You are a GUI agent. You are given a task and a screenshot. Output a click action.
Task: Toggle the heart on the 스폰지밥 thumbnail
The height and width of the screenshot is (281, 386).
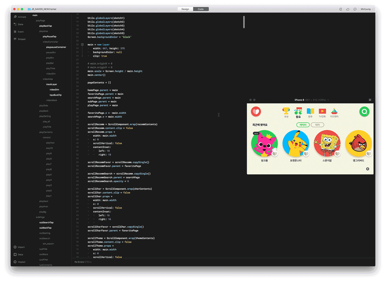337,154
